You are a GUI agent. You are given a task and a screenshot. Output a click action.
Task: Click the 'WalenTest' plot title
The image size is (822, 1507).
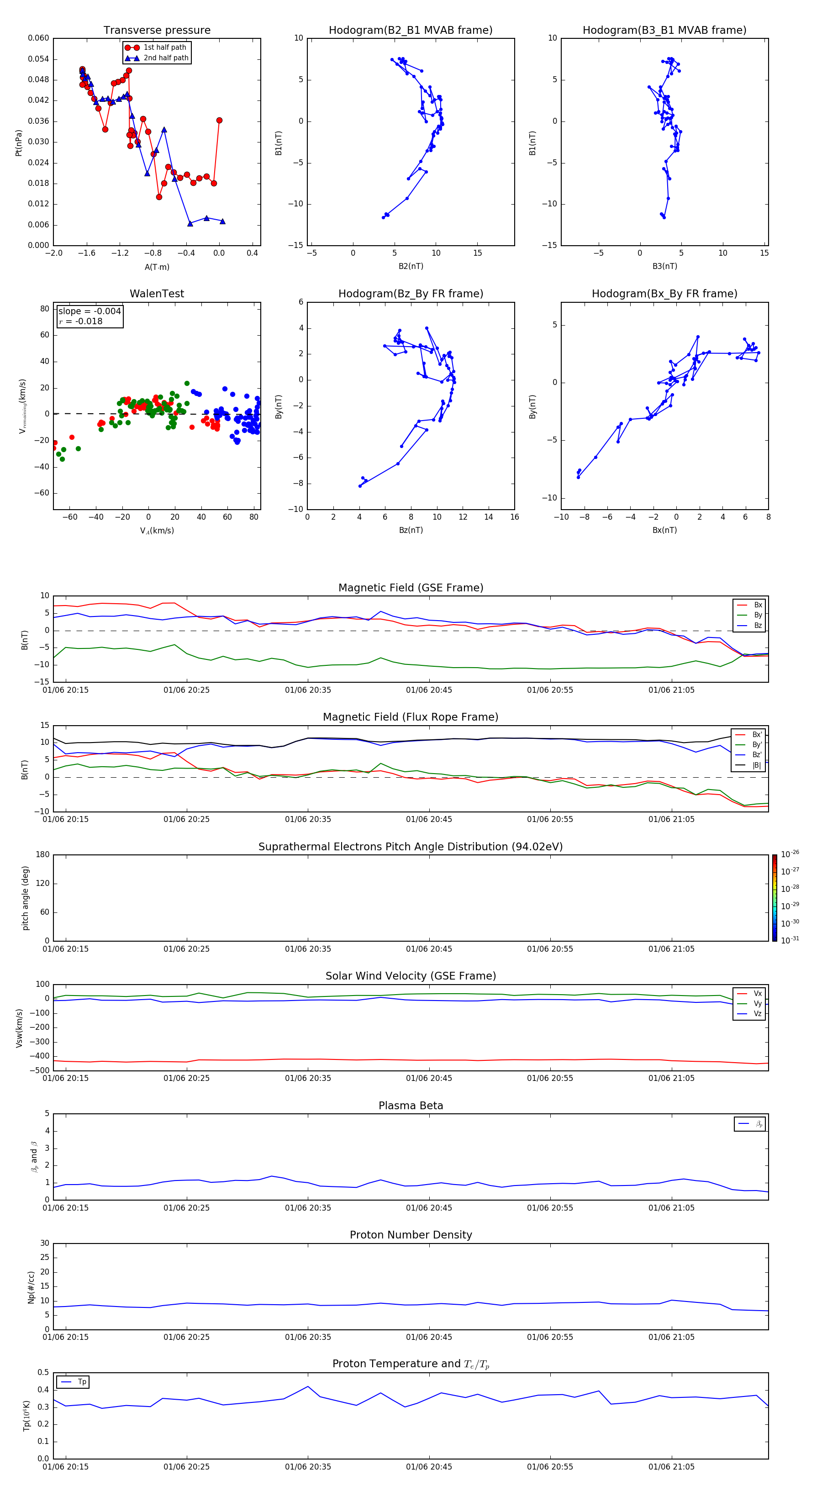point(157,294)
